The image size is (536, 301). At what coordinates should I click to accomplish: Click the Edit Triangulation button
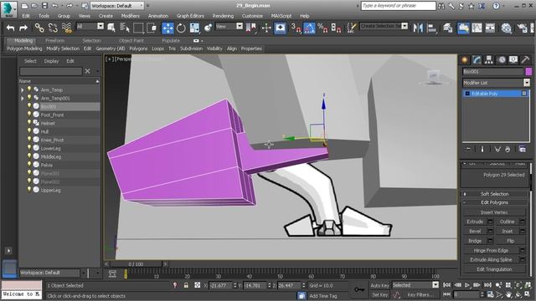(x=494, y=269)
